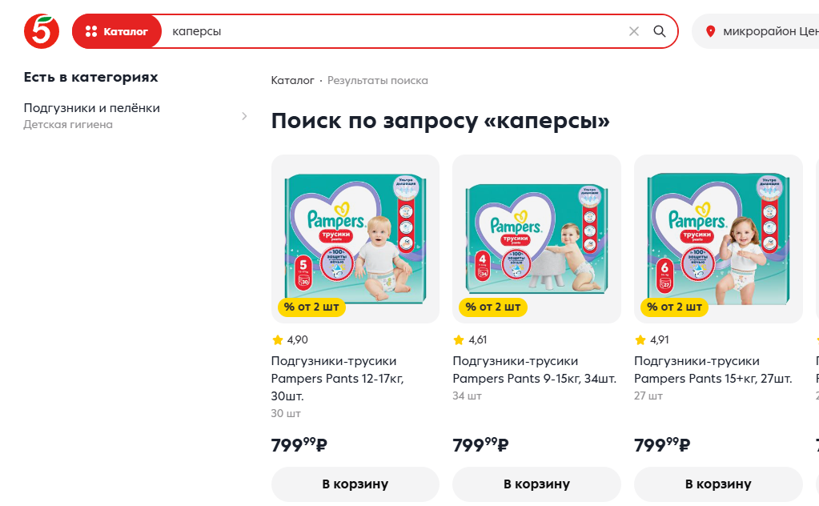This screenshot has height=506, width=819.
Task: Click the magnifying glass search icon
Action: tap(660, 31)
